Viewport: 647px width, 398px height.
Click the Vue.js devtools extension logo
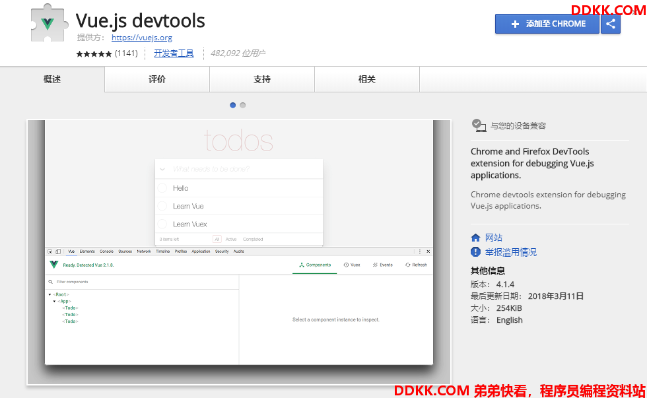[49, 23]
